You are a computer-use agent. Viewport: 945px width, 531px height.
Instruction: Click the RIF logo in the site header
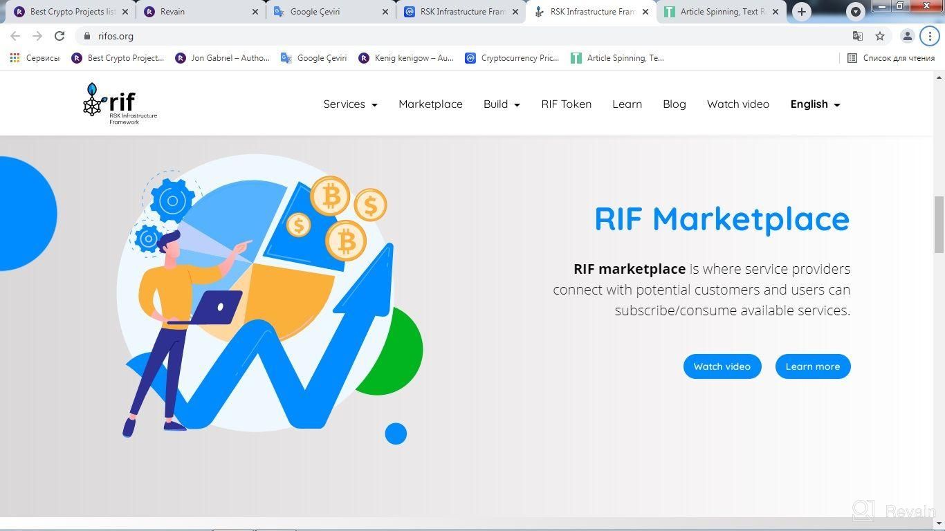pos(120,104)
